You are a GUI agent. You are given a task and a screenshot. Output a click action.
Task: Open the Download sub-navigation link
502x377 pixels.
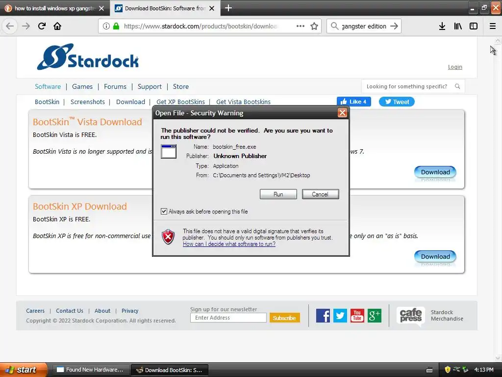point(130,102)
